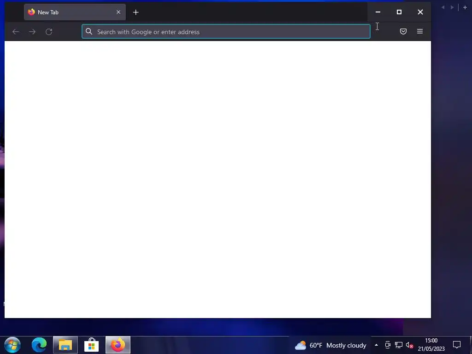Open Microsoft Store from taskbar
Image resolution: width=472 pixels, height=354 pixels.
(92, 345)
